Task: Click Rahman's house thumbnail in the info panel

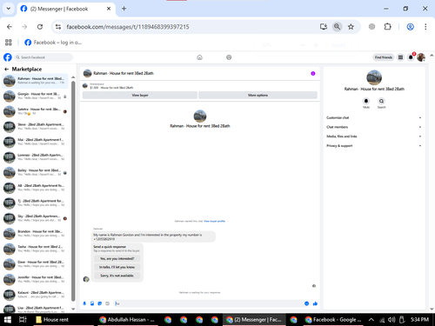Action: [x=374, y=77]
